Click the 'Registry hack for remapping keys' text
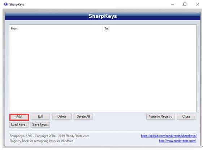203x150 pixels. 42,141
